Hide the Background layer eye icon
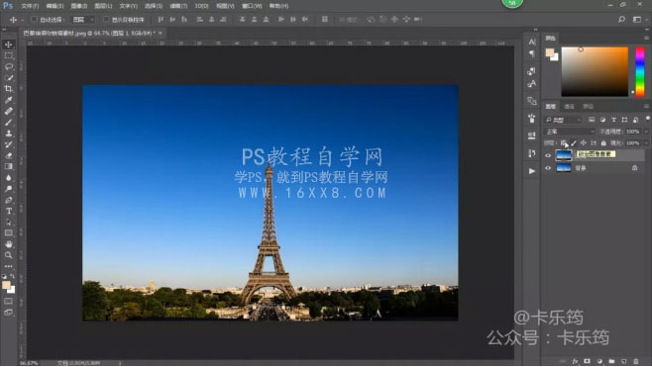The image size is (652, 367). [548, 168]
